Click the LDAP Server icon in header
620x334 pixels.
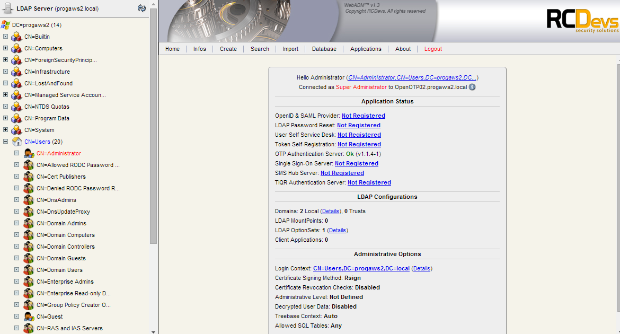(x=7, y=8)
